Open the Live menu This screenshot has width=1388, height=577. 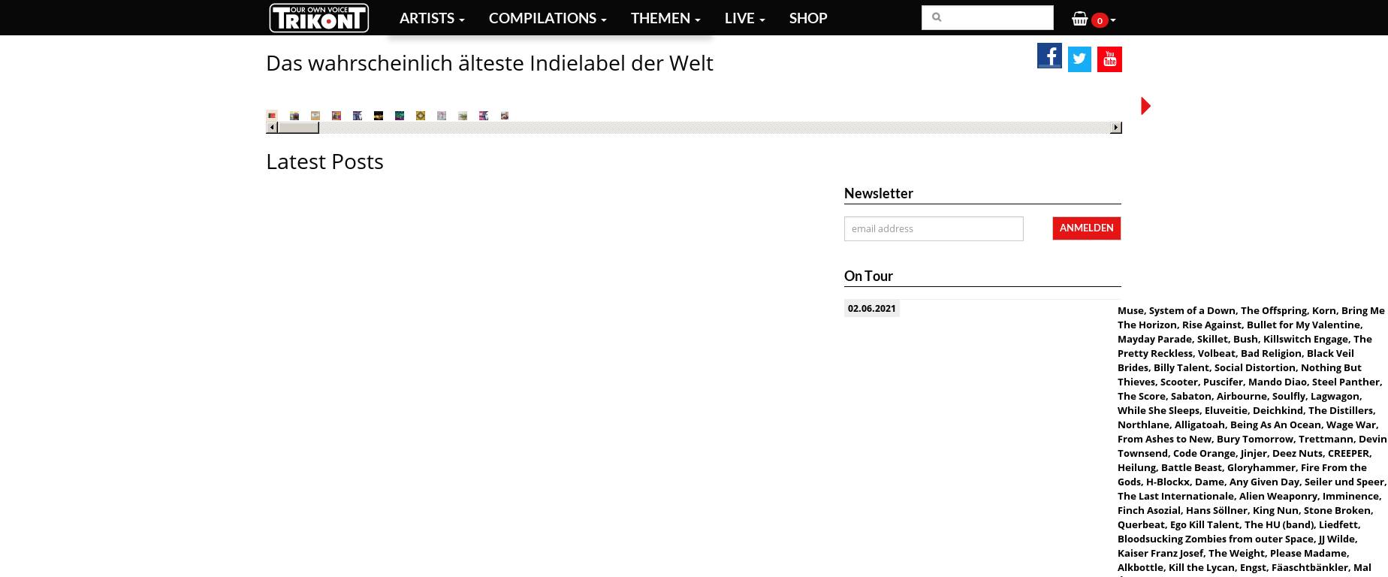pyautogui.click(x=744, y=18)
